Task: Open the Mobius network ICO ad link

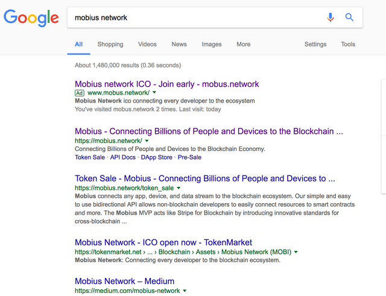Action: point(166,84)
